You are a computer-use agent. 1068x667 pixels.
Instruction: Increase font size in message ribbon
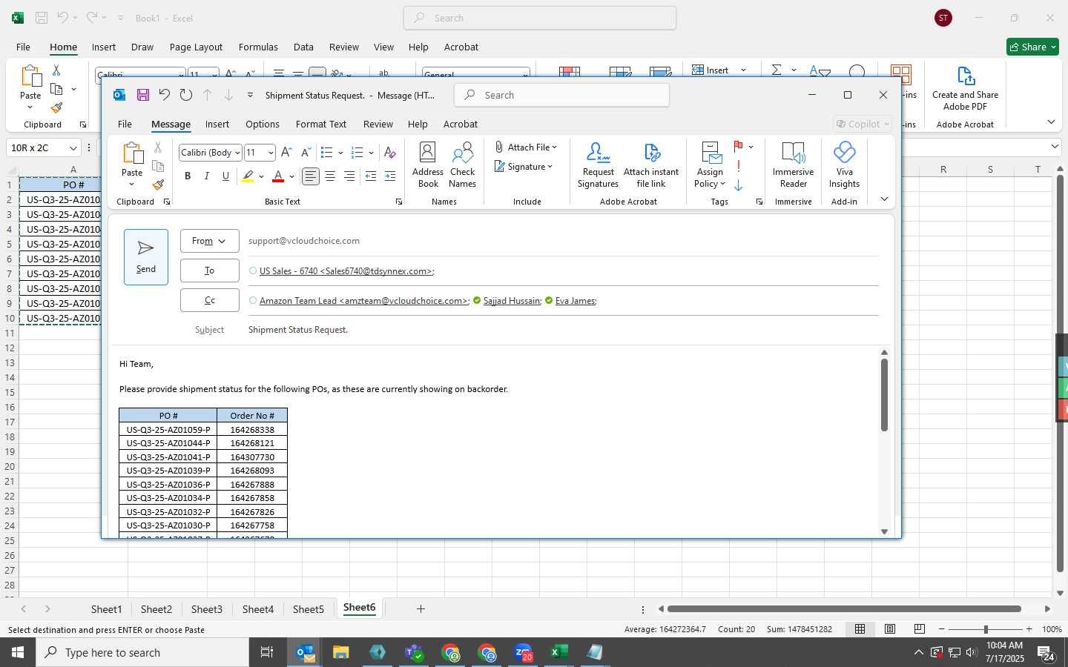click(x=286, y=153)
